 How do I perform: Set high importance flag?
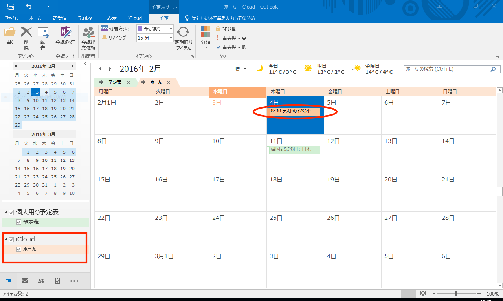tap(231, 38)
